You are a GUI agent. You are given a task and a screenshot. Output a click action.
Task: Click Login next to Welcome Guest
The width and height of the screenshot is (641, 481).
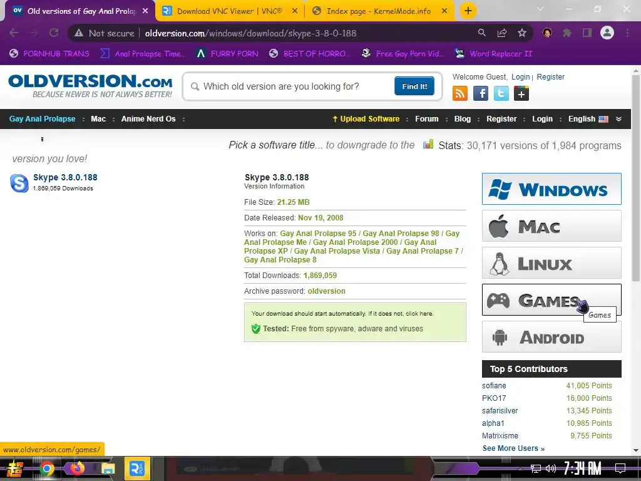[520, 77]
